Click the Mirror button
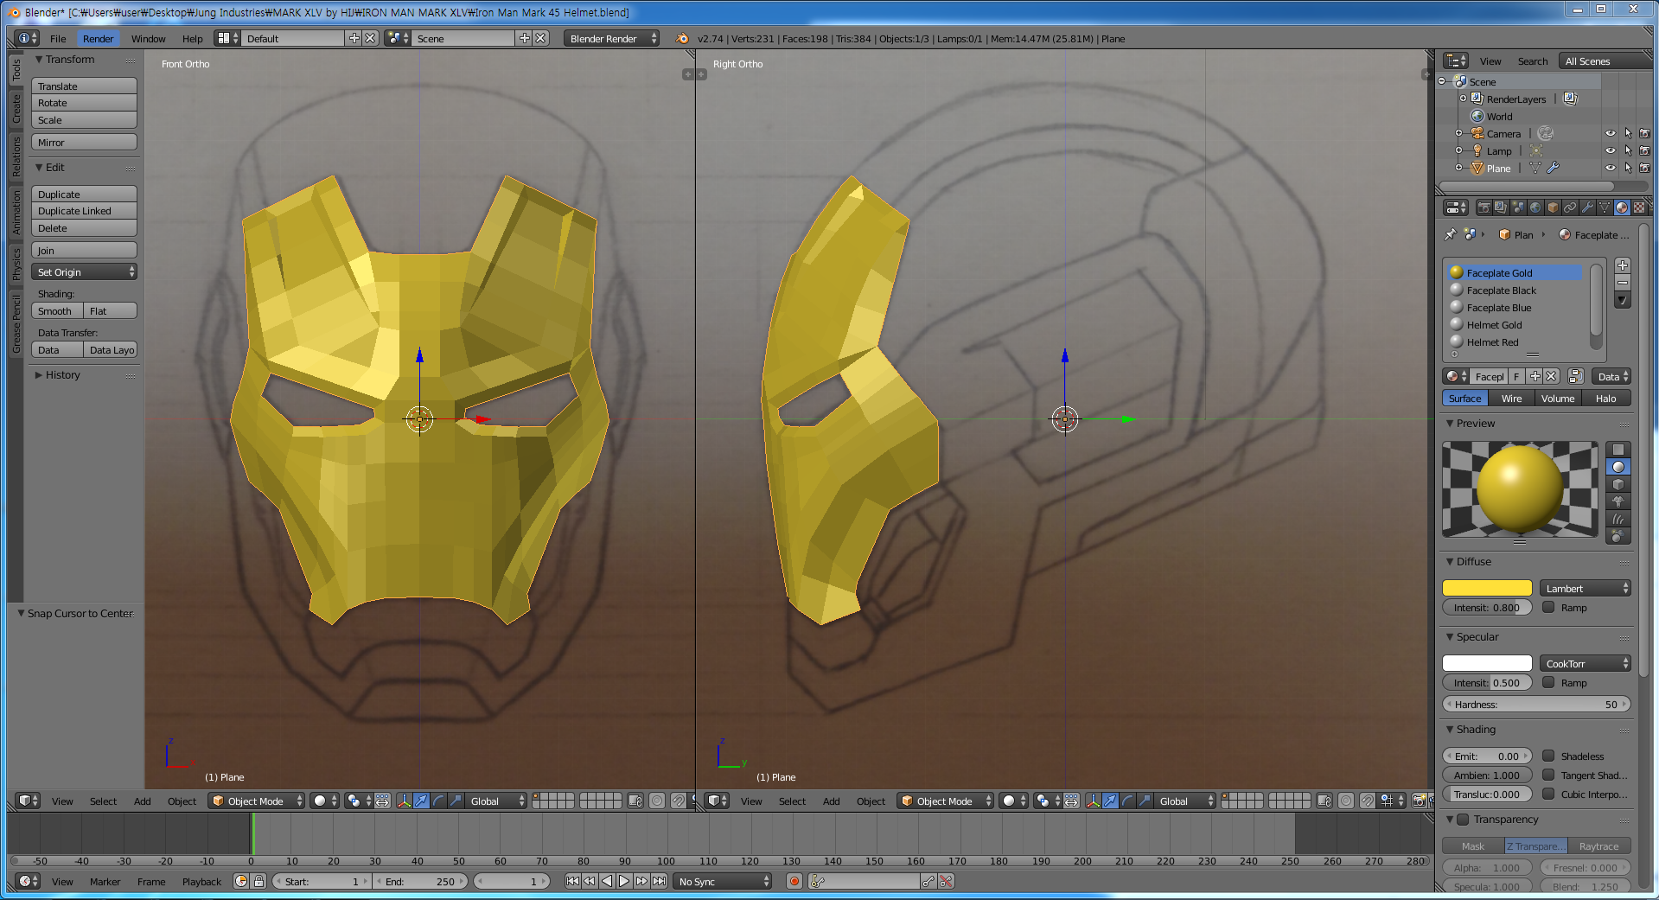1659x900 pixels. [84, 142]
